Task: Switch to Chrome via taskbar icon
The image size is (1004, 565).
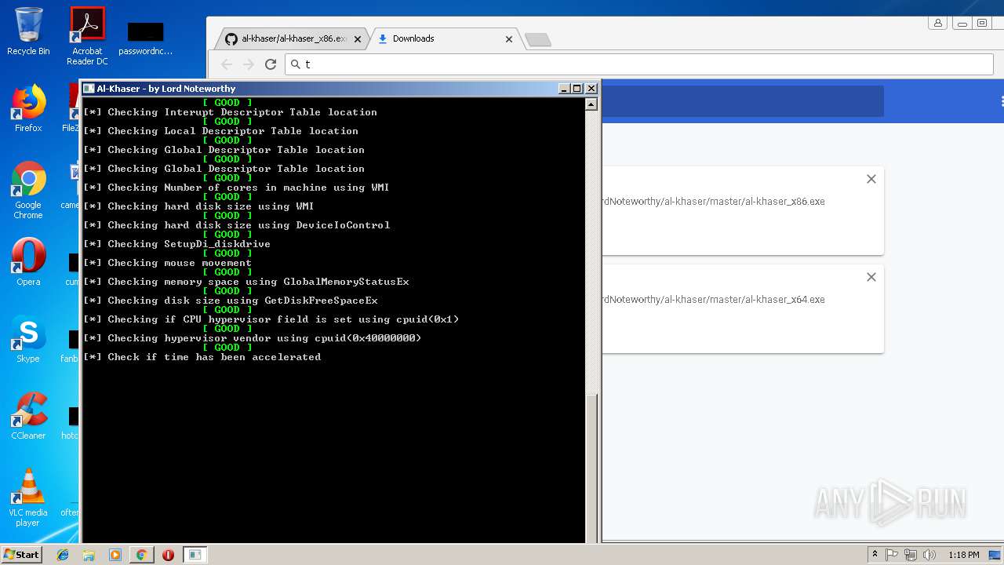Action: coord(141,555)
